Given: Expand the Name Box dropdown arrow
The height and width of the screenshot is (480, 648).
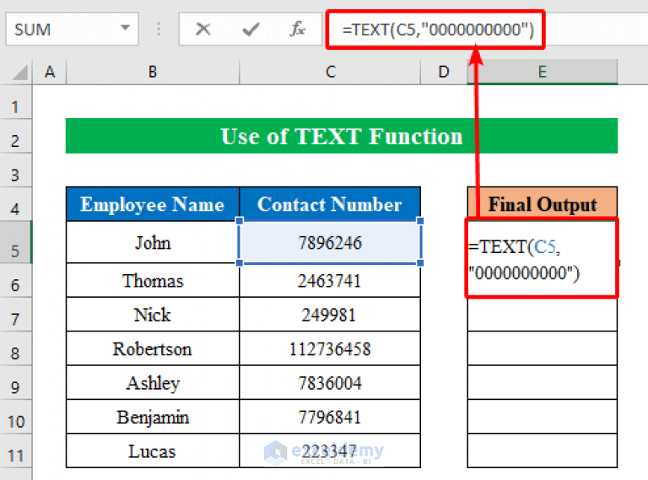Looking at the screenshot, I should (x=125, y=28).
